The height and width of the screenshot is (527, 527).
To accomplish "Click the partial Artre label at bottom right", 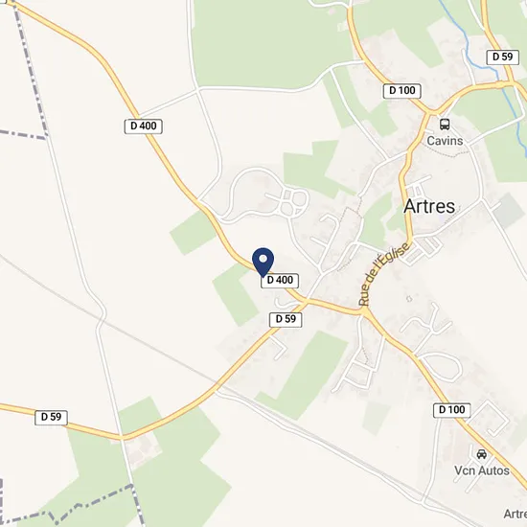I will coord(515,514).
